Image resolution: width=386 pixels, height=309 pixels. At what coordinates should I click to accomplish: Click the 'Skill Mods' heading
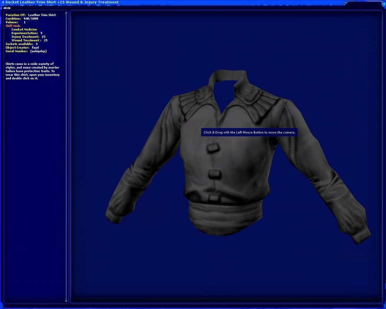click(13, 26)
